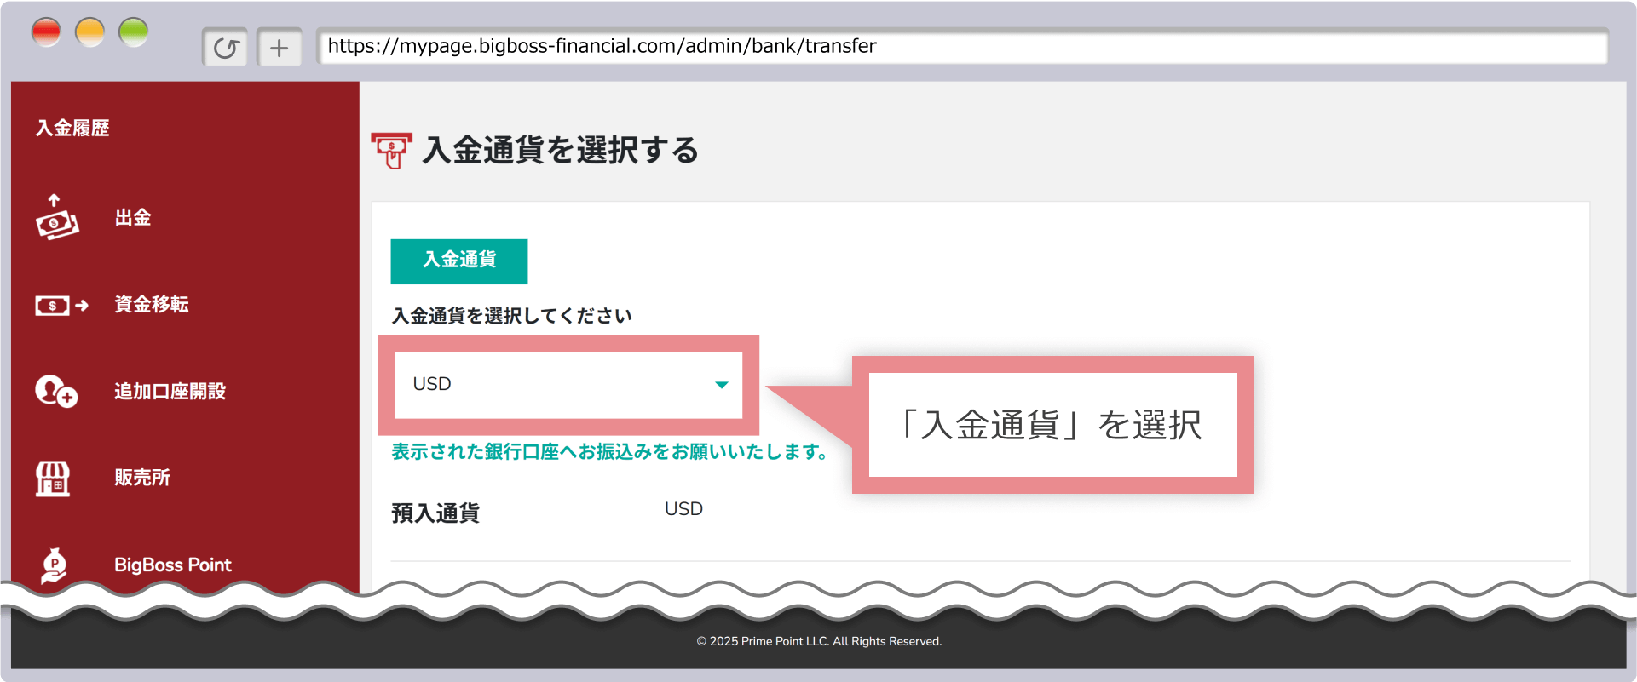Click the teal dropdown arrow in currency selector
The image size is (1637, 682).
(721, 385)
